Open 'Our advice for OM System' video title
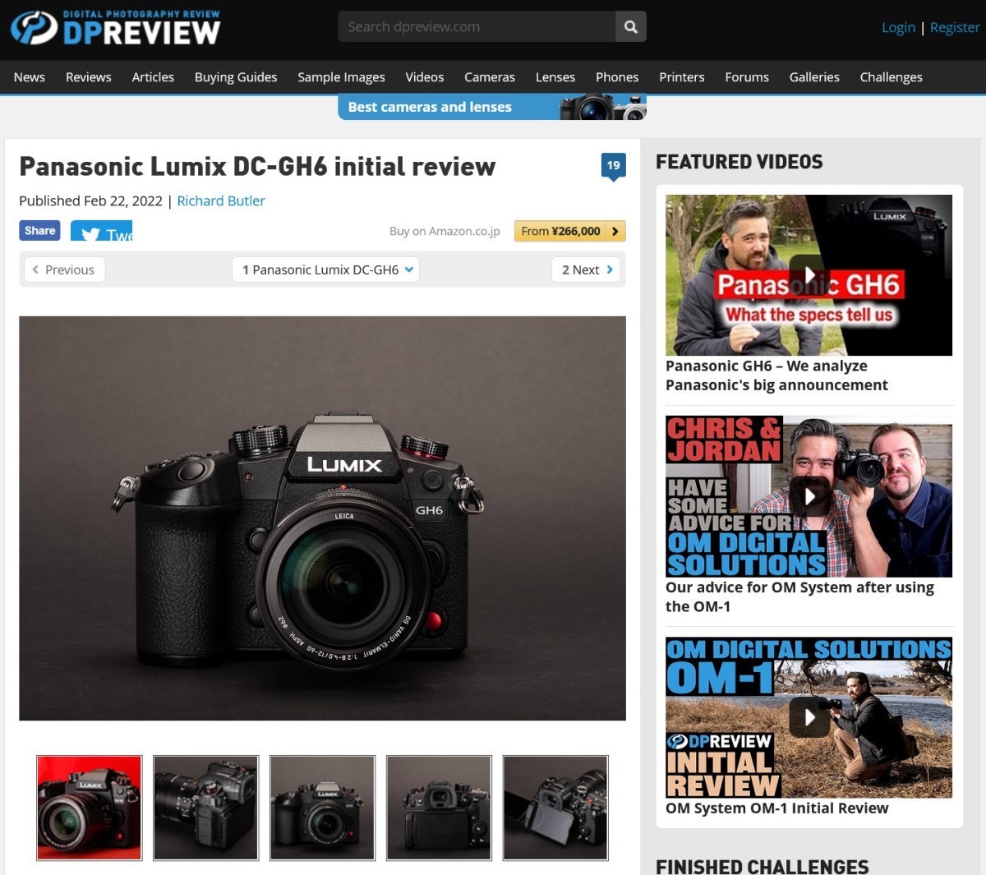Image resolution: width=986 pixels, height=875 pixels. pyautogui.click(x=799, y=597)
